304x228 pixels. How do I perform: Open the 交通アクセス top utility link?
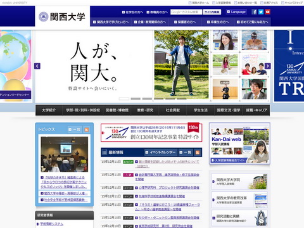269,3
